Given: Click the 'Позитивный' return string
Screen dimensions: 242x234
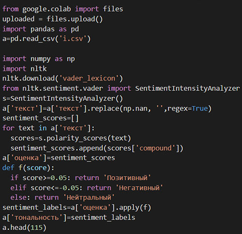Looking at the screenshot, I should pyautogui.click(x=127, y=178).
